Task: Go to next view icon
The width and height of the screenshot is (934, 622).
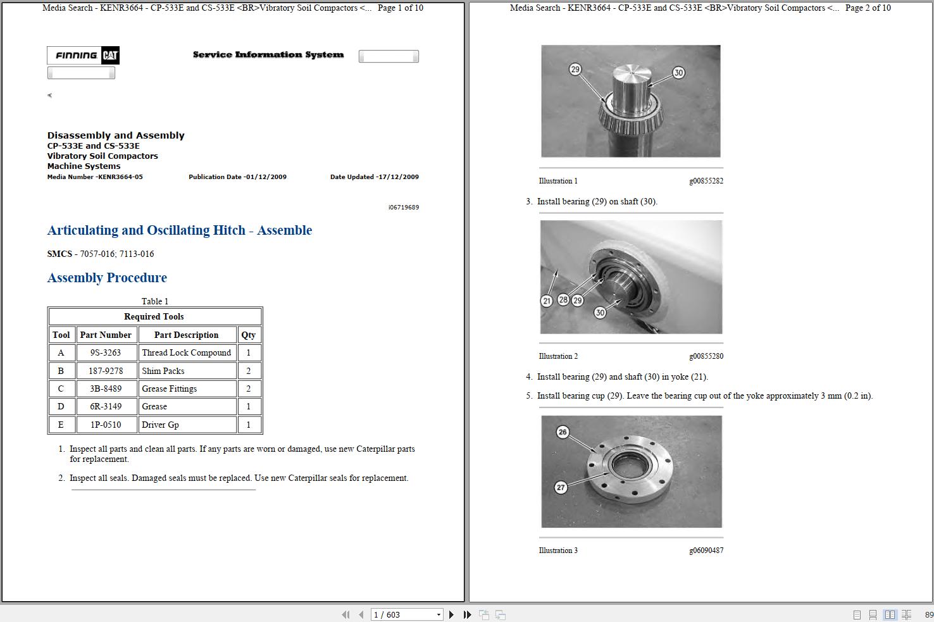Action: (x=500, y=614)
